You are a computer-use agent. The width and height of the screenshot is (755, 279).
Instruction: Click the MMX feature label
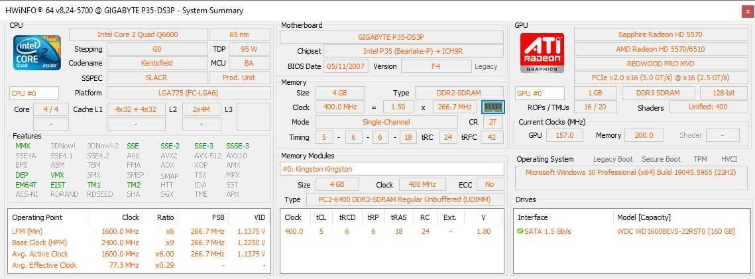tap(23, 146)
